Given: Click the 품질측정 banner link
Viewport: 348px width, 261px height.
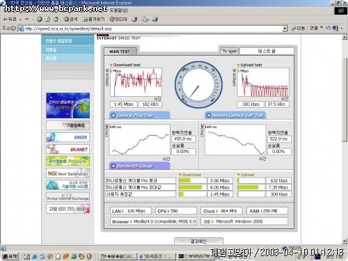Looking at the screenshot, I should [68, 125].
